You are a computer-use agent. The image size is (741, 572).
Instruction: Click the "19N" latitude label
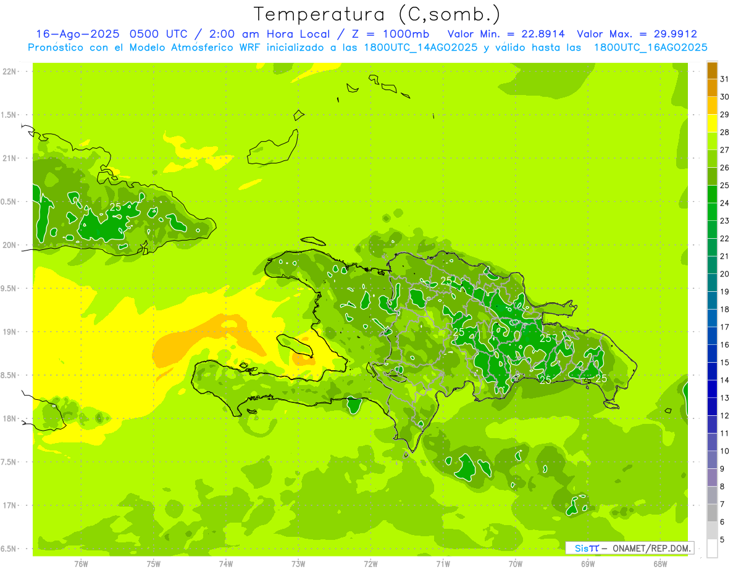[x=10, y=332]
